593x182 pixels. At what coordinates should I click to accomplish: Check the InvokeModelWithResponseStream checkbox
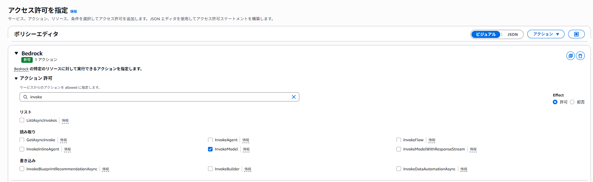(399, 149)
